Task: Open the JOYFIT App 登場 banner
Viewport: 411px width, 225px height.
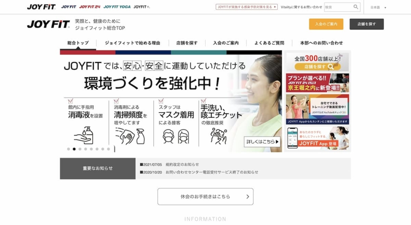Action: pos(317,138)
